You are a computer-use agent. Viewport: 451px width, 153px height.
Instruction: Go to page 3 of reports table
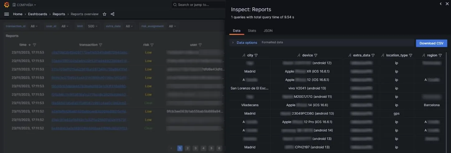coord(195,148)
